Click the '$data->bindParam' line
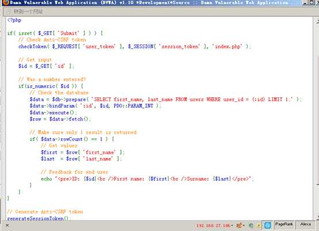The height and width of the screenshot is (231, 319). point(96,105)
